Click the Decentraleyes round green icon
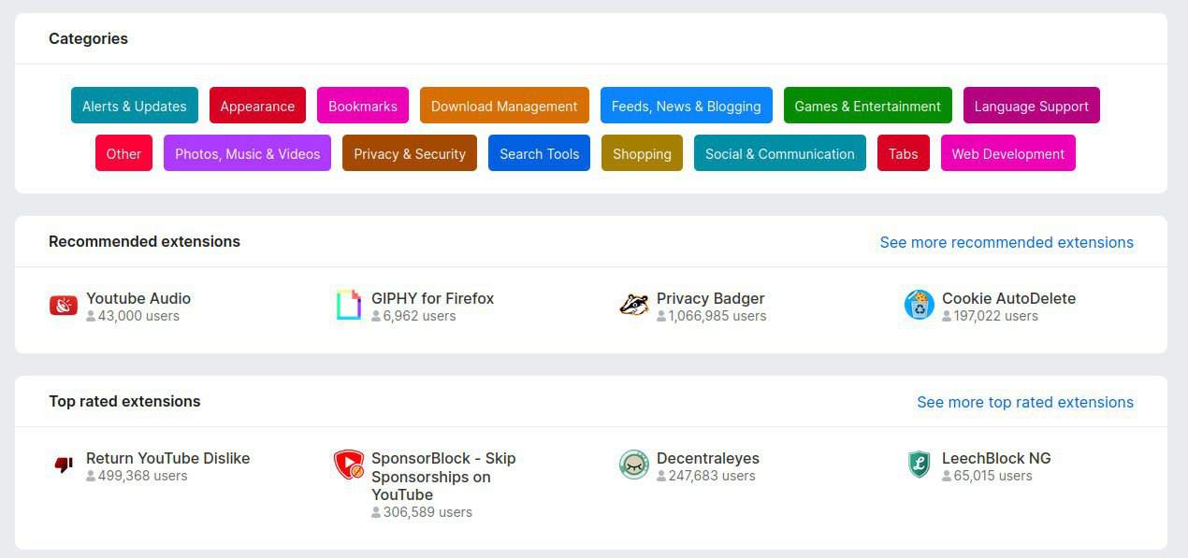 (634, 465)
